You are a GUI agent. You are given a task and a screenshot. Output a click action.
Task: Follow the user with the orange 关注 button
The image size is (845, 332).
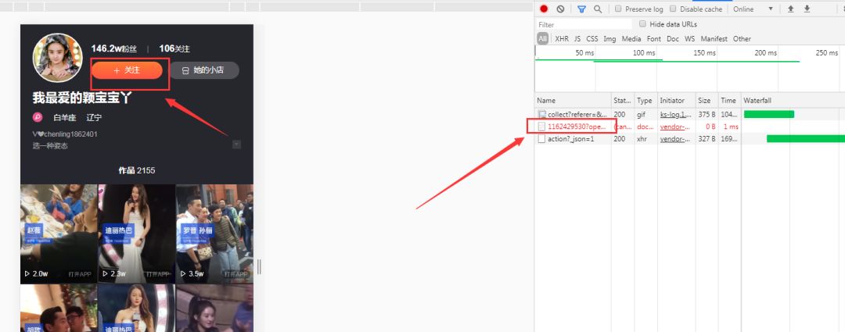(x=127, y=70)
